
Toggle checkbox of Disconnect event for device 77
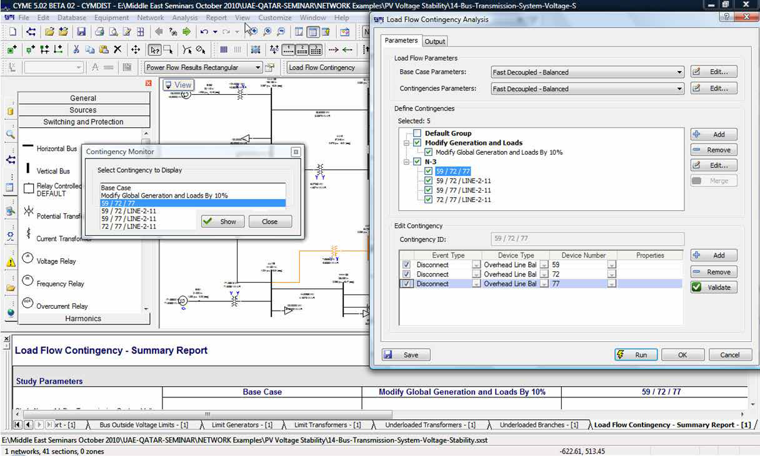pos(406,283)
